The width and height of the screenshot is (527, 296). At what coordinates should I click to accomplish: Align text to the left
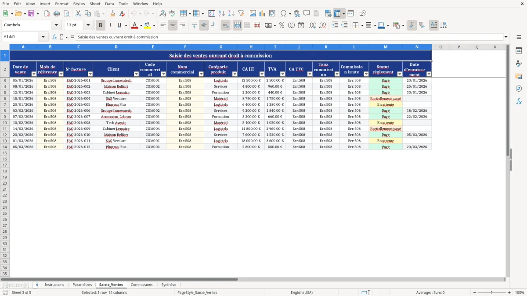tap(163, 25)
